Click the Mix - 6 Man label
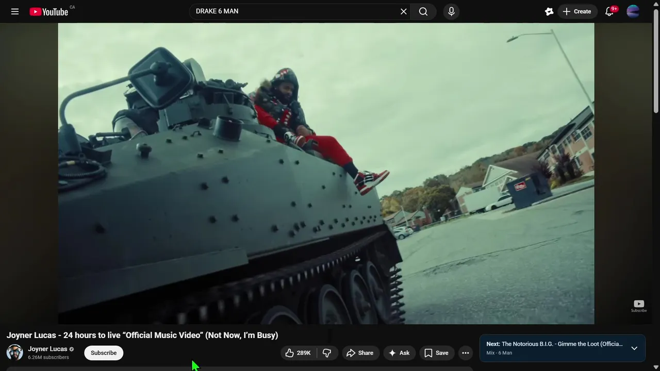 (499, 353)
